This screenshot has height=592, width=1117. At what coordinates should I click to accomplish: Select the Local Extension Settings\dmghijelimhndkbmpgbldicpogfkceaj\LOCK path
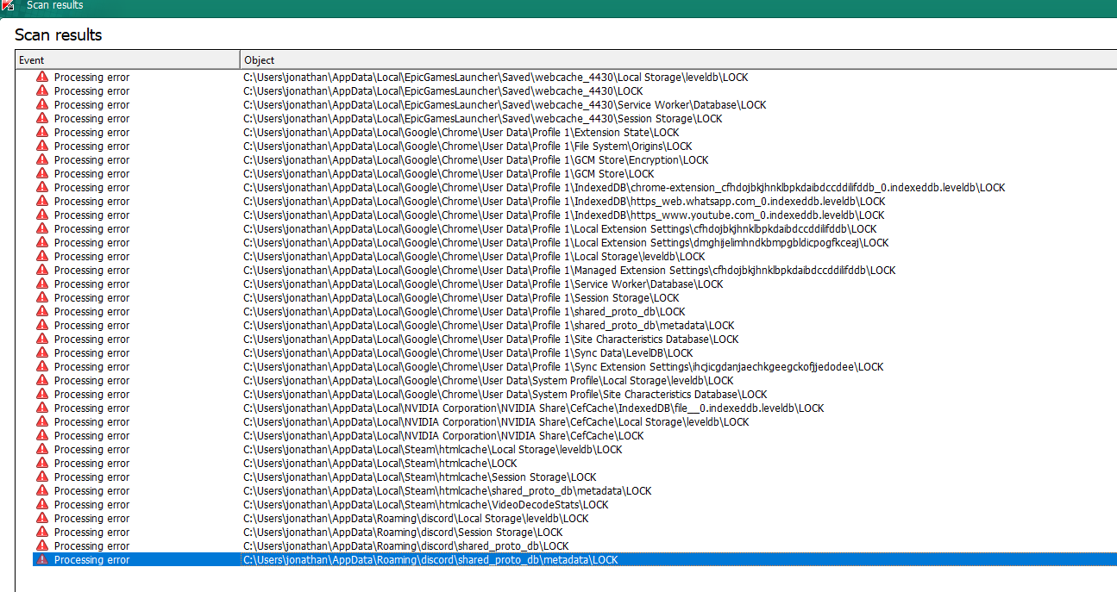tap(566, 242)
